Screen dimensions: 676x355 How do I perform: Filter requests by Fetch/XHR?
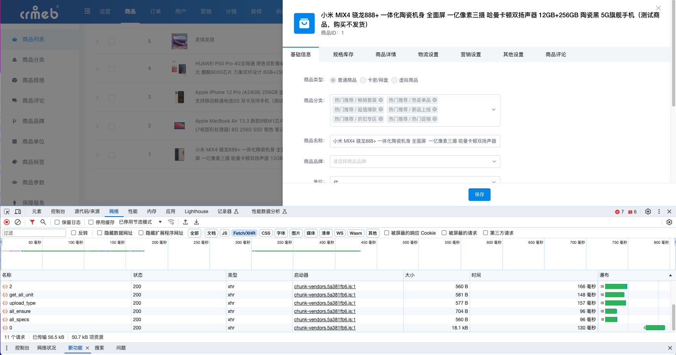(244, 233)
